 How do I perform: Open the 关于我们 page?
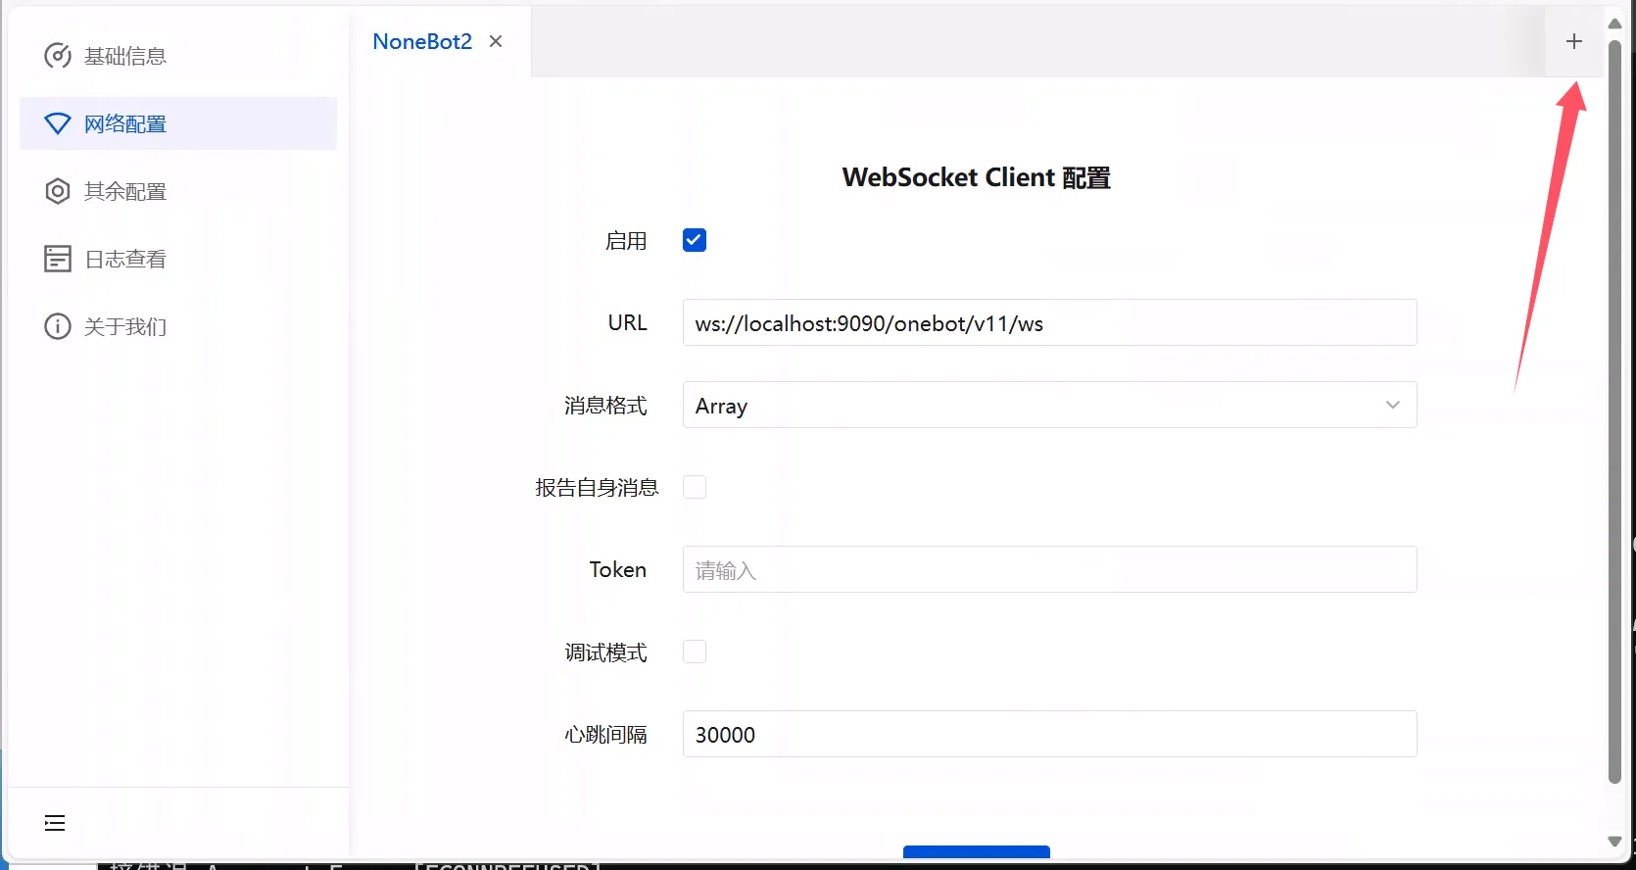click(125, 326)
